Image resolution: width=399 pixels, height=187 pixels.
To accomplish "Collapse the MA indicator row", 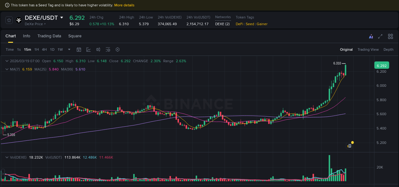I will (7, 69).
